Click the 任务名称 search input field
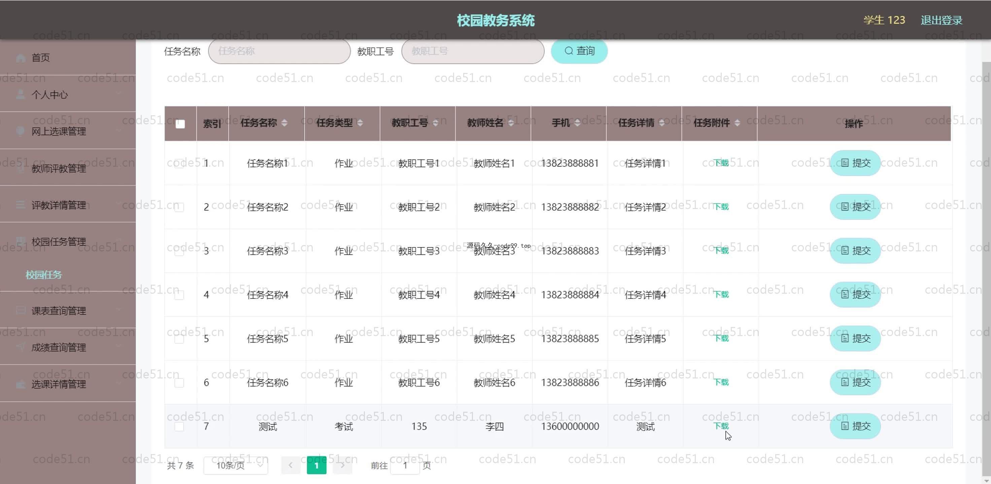This screenshot has width=991, height=484. click(279, 51)
